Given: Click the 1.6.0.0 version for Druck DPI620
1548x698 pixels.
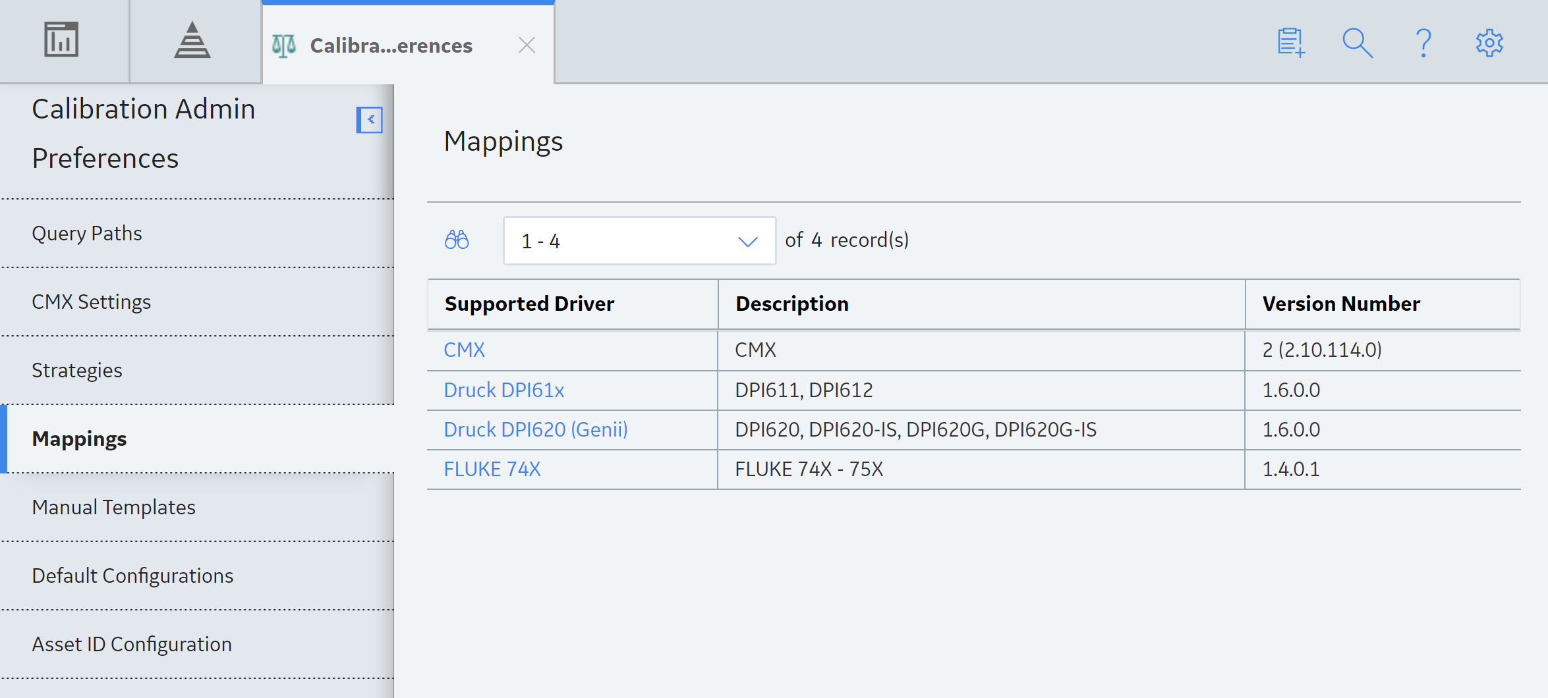Looking at the screenshot, I should coord(1383,429).
